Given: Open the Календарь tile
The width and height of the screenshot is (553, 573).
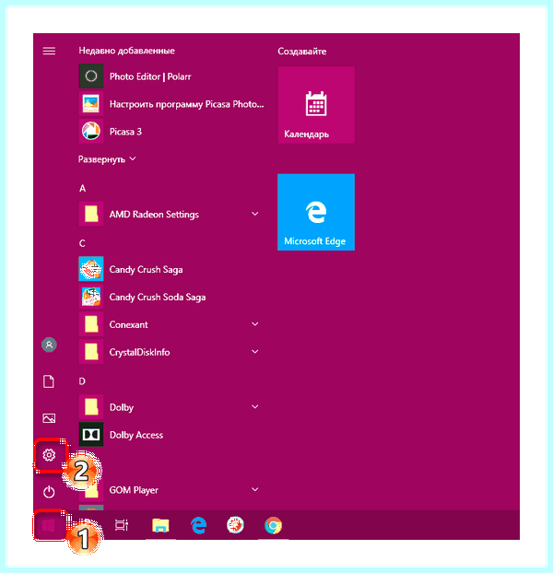Looking at the screenshot, I should 316,105.
